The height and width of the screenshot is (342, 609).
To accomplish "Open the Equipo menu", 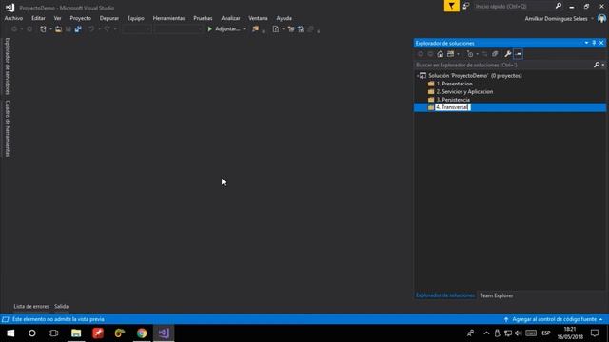I will 135,18.
